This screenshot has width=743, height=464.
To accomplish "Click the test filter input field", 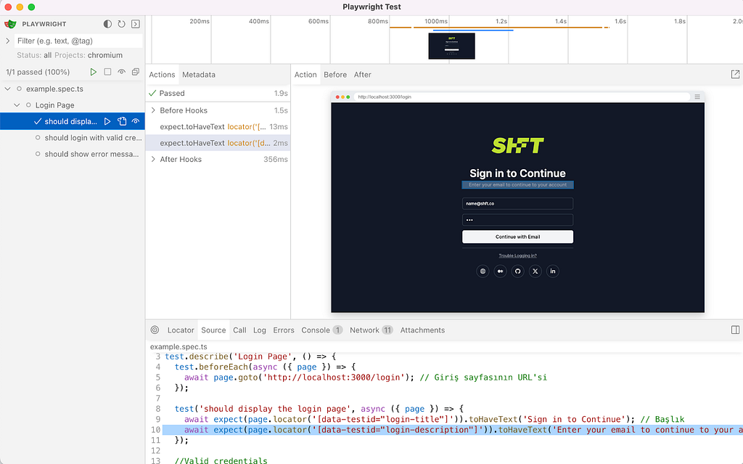I will click(x=78, y=41).
